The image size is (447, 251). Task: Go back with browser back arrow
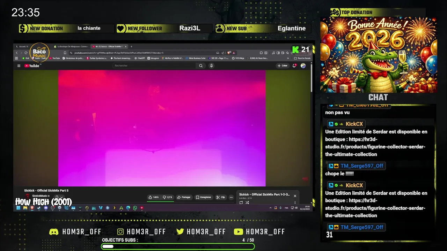17,53
